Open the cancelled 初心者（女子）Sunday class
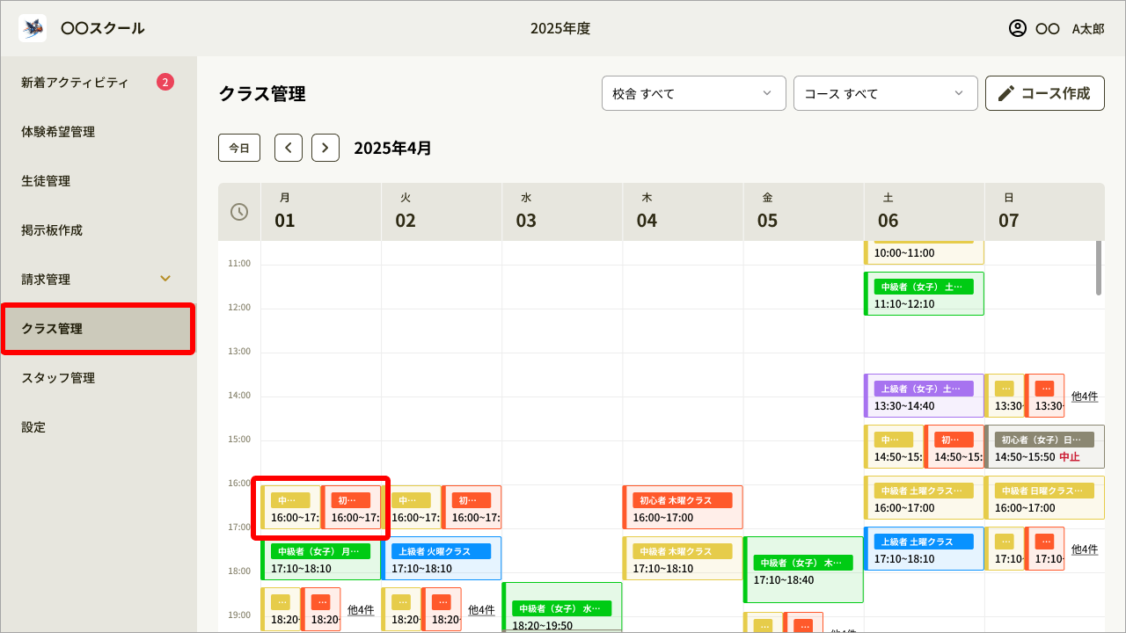Image resolution: width=1126 pixels, height=633 pixels. tap(1044, 447)
